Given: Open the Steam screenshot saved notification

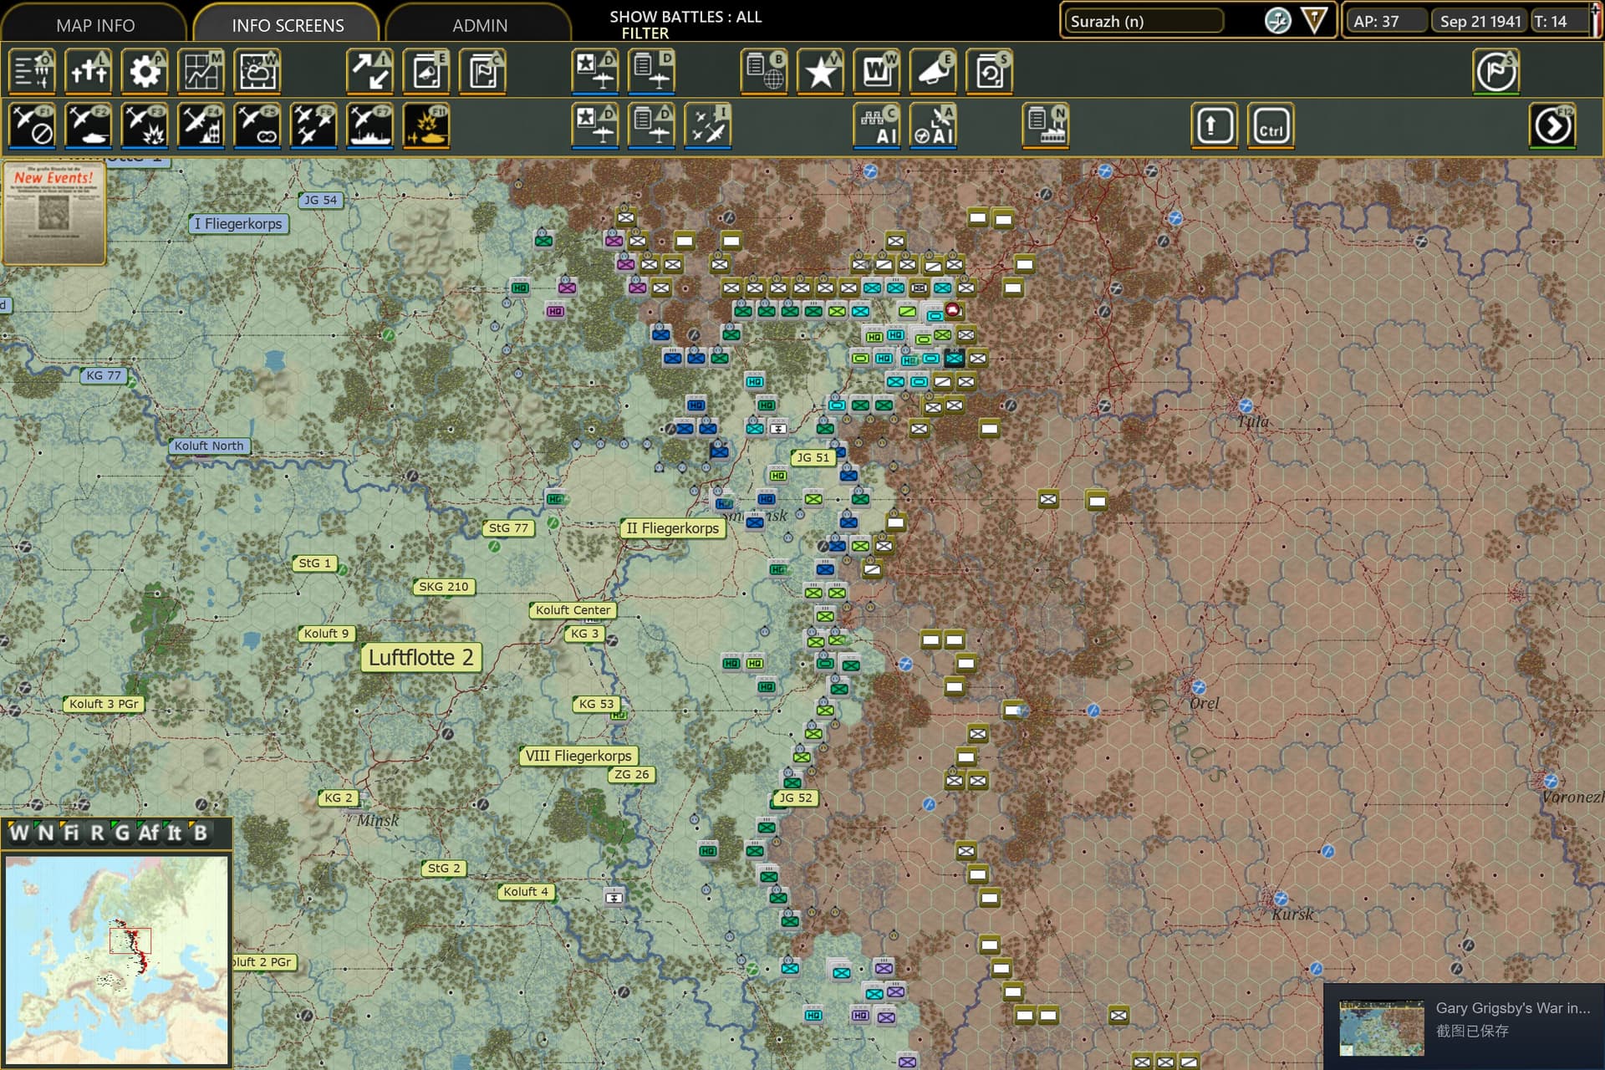Looking at the screenshot, I should point(1465,1027).
